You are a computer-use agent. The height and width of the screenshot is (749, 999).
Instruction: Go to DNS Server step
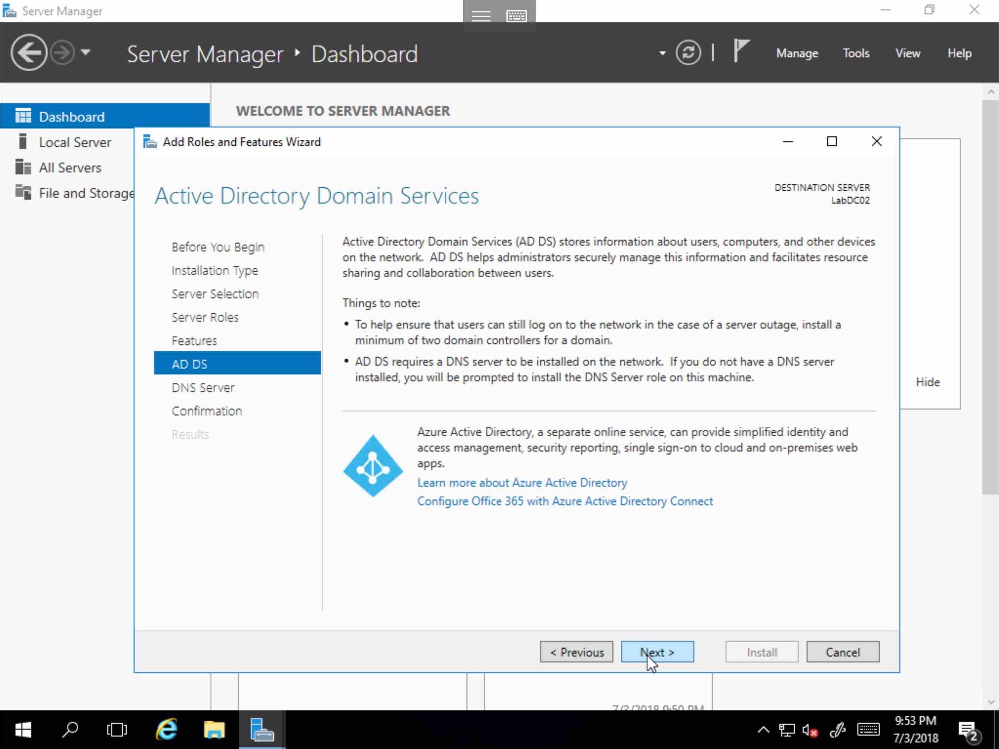point(203,388)
